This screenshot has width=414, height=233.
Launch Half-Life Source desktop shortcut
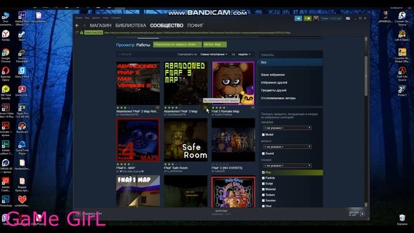pos(402,74)
